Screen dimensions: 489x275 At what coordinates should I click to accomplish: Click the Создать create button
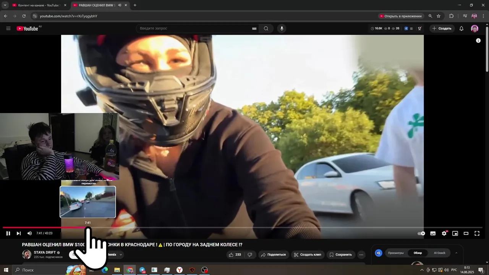(x=442, y=28)
